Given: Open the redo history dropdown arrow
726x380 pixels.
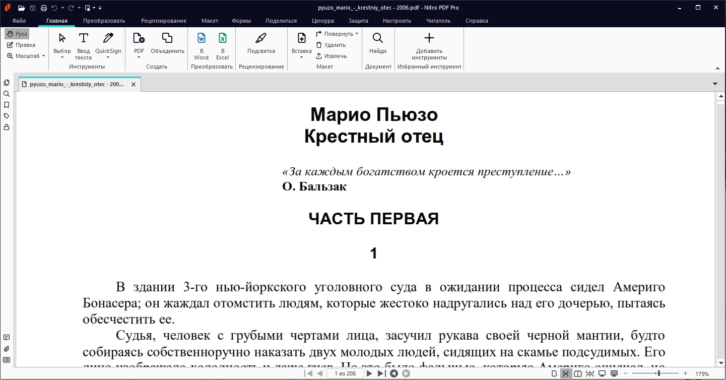Looking at the screenshot, I should point(79,8).
